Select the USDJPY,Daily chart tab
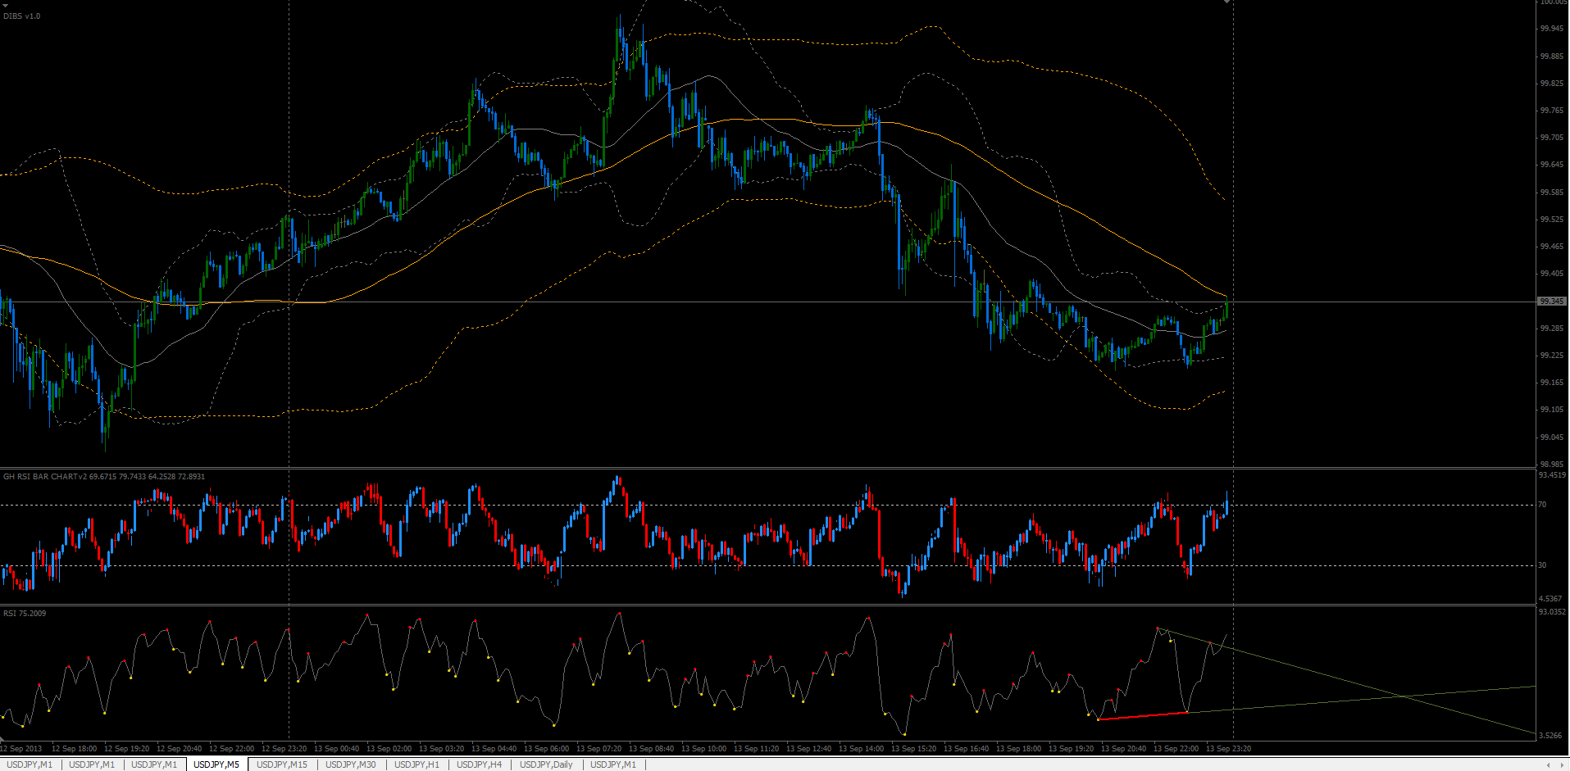The height and width of the screenshot is (771, 1570). 546,764
